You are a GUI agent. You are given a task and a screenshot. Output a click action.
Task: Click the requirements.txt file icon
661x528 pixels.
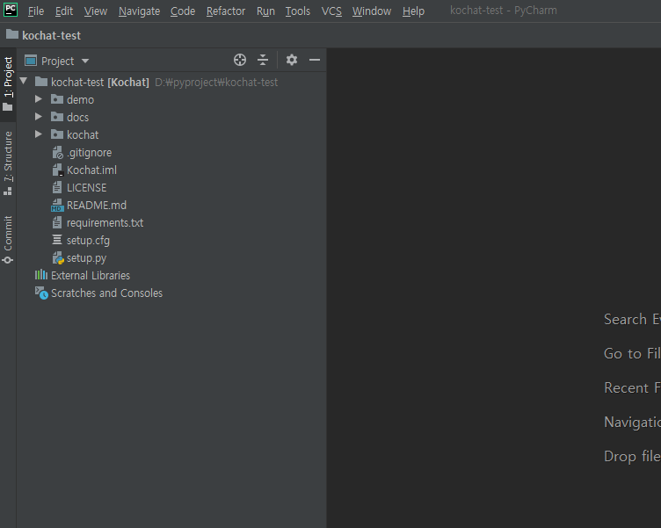pyautogui.click(x=57, y=222)
